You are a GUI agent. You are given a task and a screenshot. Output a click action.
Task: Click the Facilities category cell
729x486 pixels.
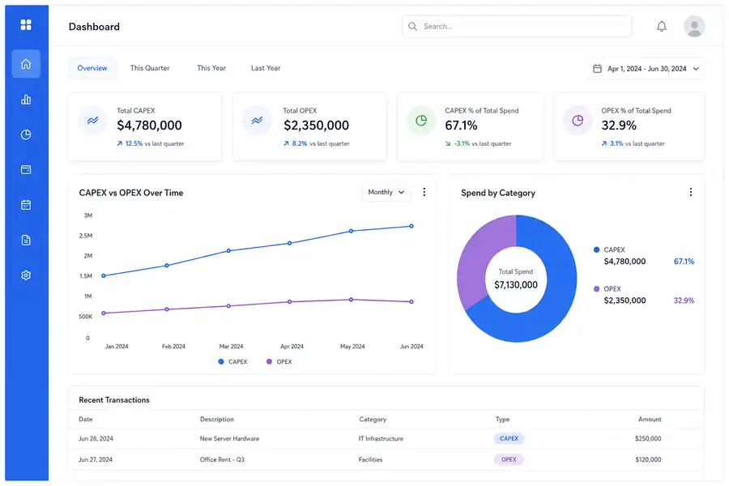click(x=370, y=459)
